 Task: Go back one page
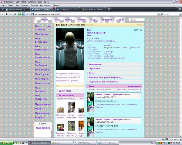(x=7, y=14)
